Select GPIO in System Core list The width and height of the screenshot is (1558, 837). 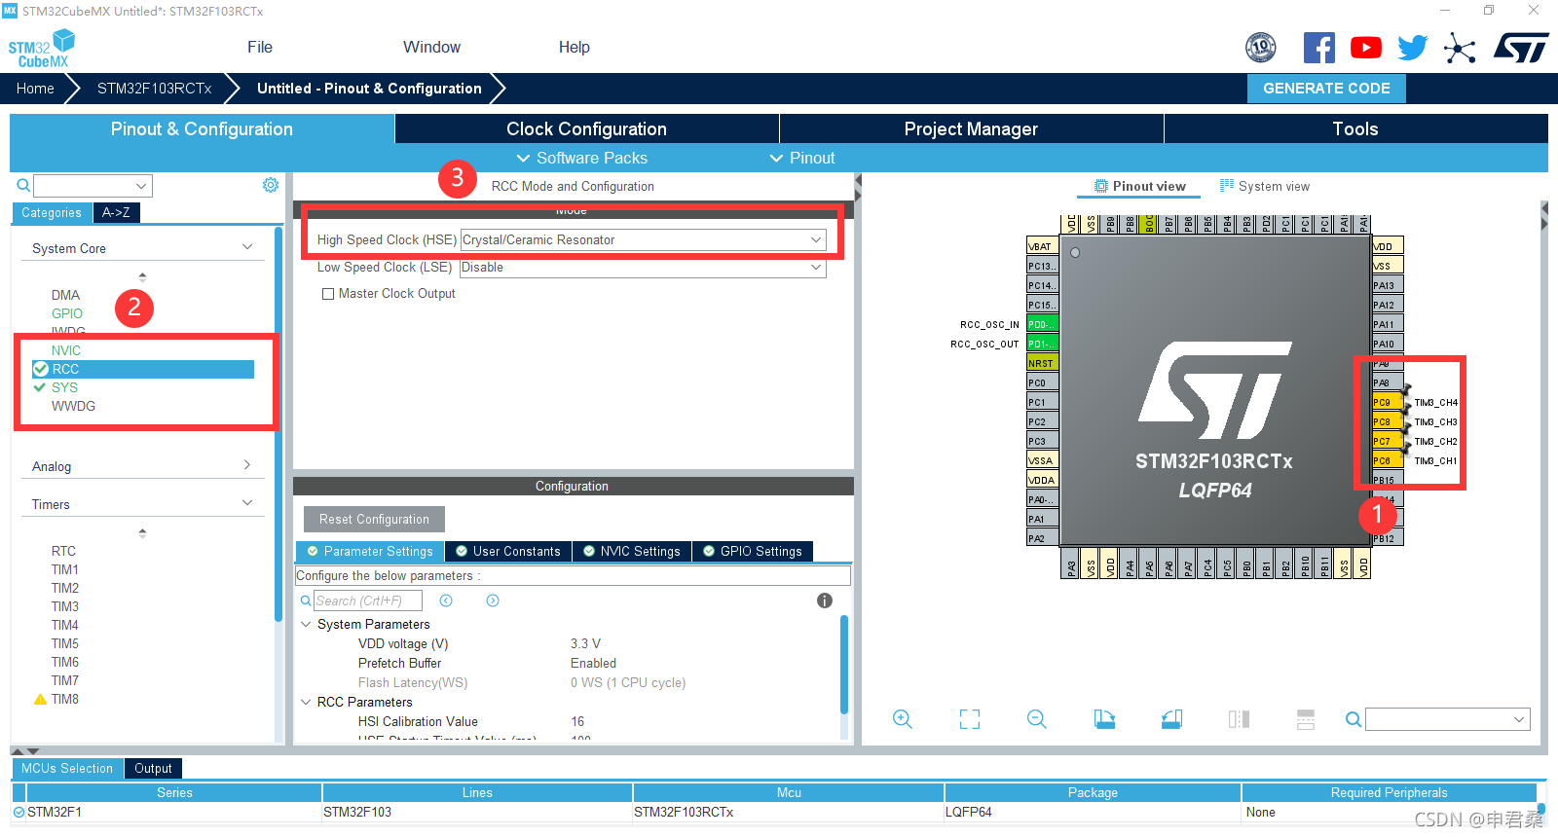point(67,313)
